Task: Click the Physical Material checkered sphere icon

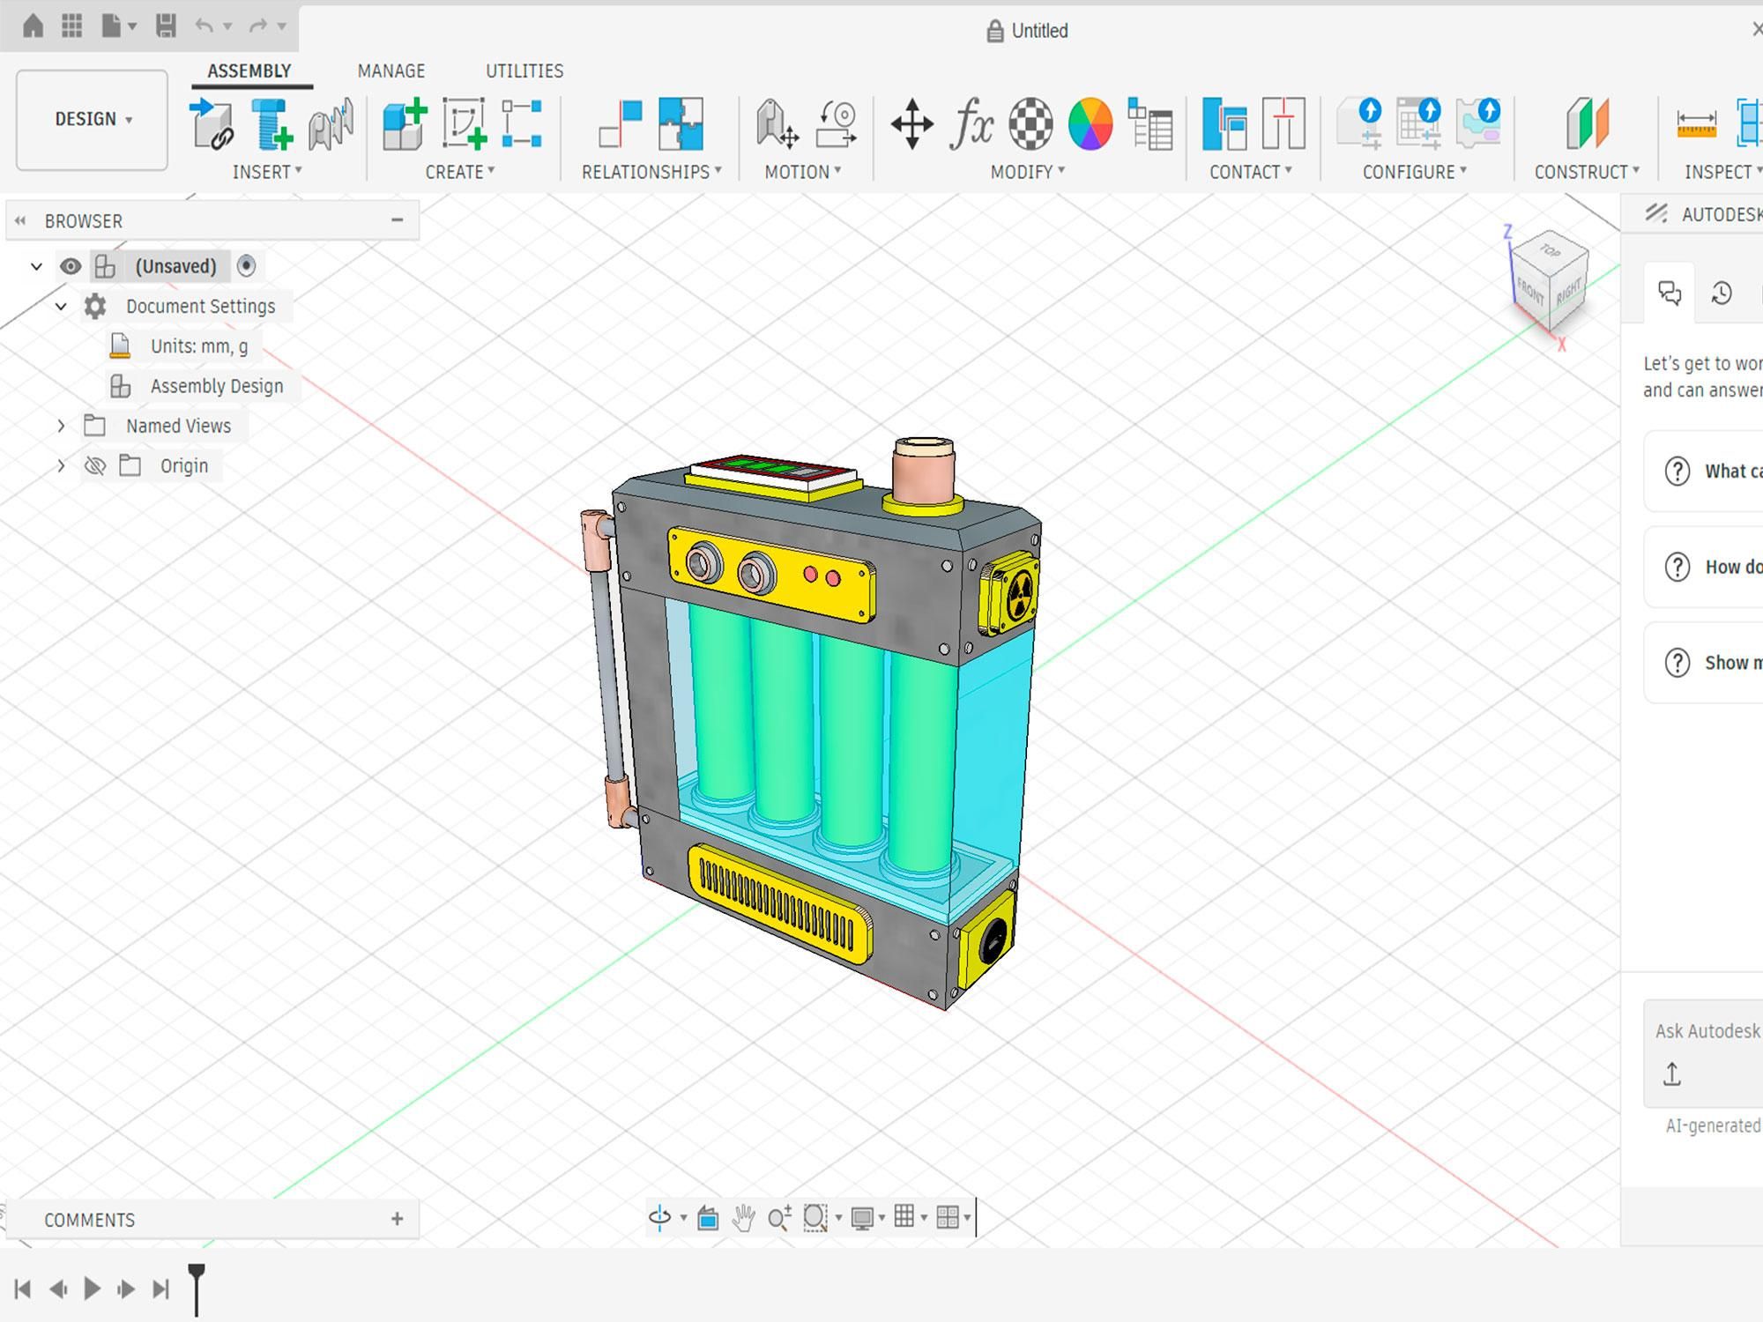Action: [x=1030, y=123]
